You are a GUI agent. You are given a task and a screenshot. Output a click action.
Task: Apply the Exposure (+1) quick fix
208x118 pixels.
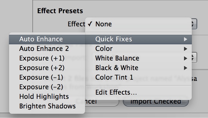click(47, 58)
